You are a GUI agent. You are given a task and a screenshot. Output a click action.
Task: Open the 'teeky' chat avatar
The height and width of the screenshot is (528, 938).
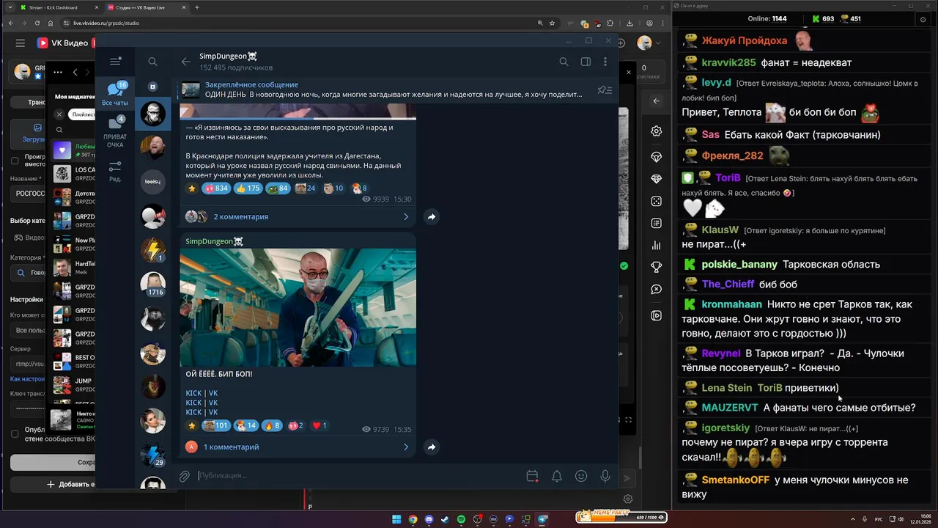pyautogui.click(x=153, y=181)
